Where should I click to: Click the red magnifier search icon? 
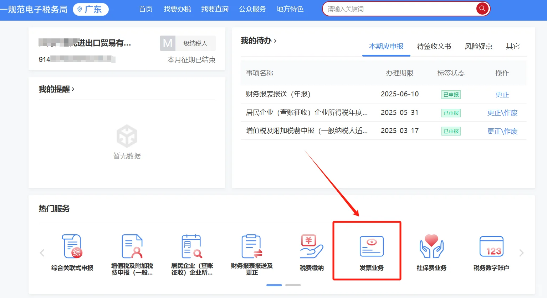(482, 8)
